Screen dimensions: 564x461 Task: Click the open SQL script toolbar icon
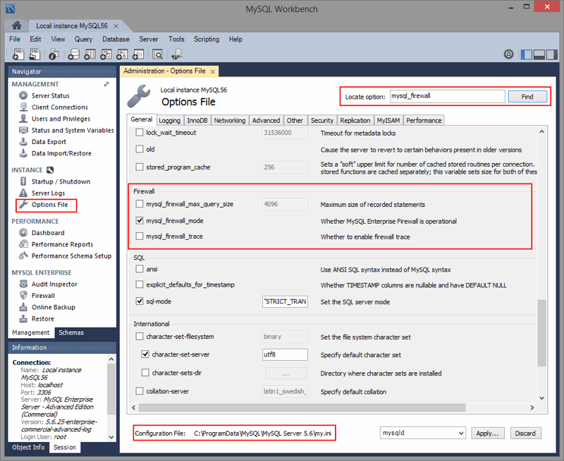point(35,54)
